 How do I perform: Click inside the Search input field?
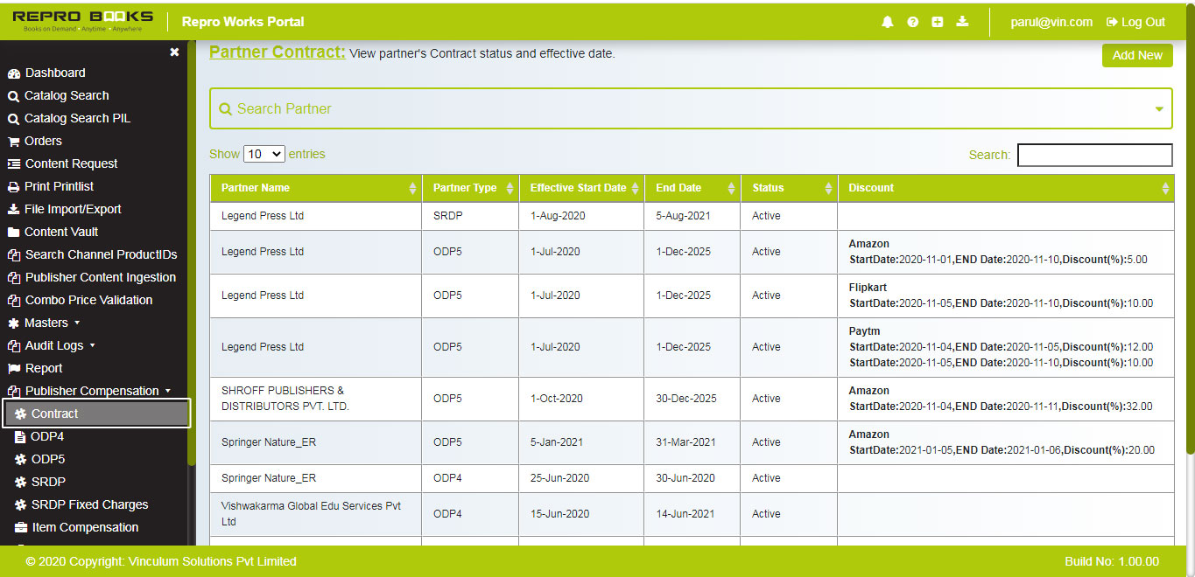point(1094,155)
